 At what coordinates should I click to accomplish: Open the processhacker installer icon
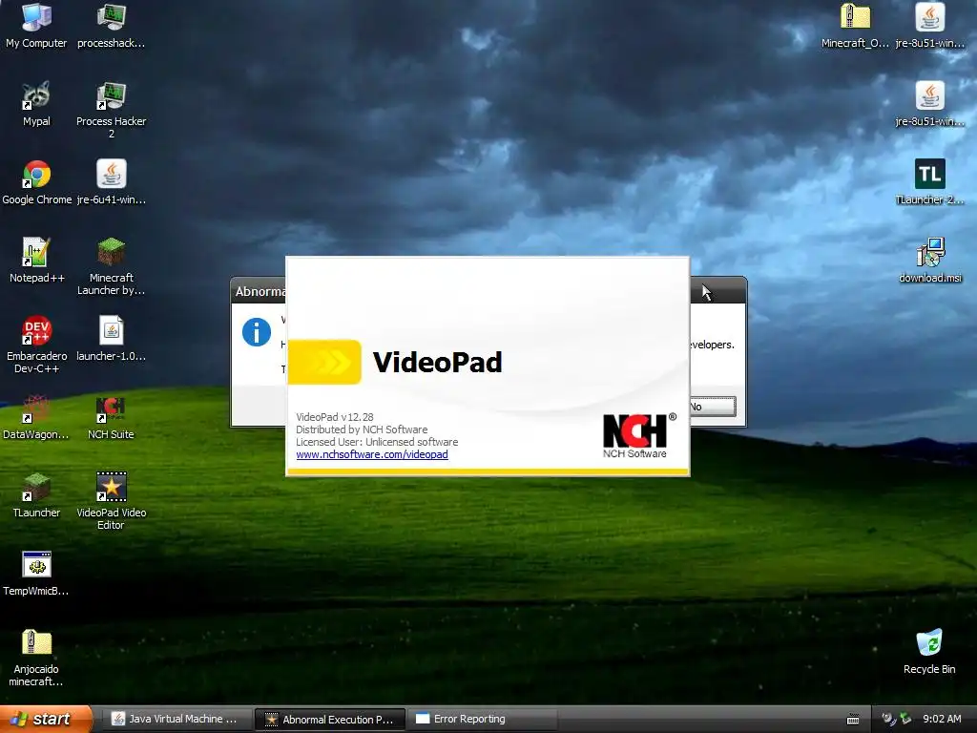(111, 26)
